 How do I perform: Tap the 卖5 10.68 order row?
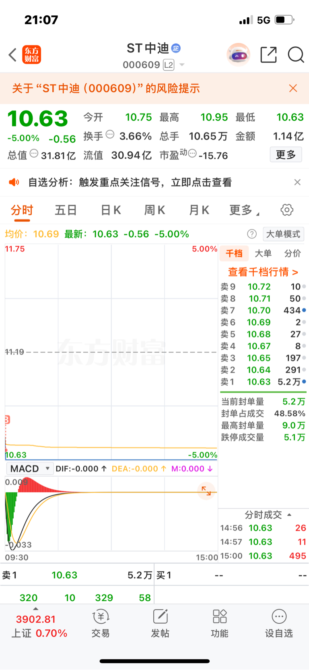pyautogui.click(x=263, y=334)
